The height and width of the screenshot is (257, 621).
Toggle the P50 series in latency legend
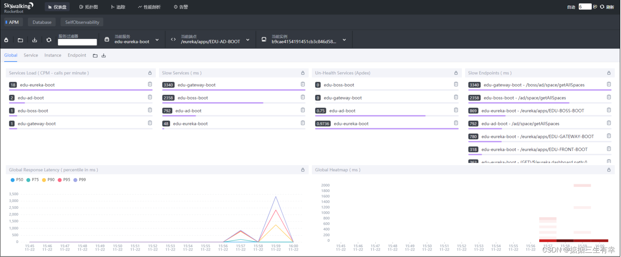tap(17, 180)
